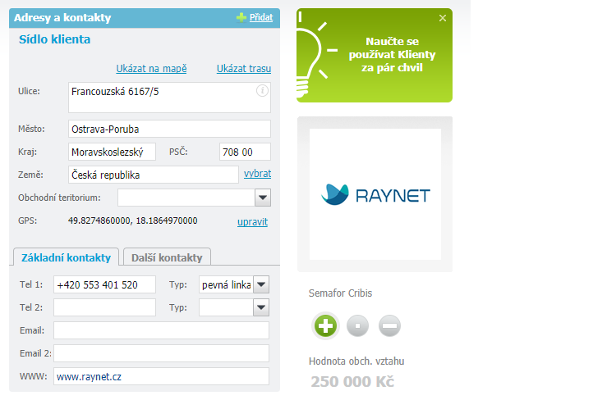The height and width of the screenshot is (400, 616).
Task: Click the Semafor Cribis label
Action: click(340, 293)
